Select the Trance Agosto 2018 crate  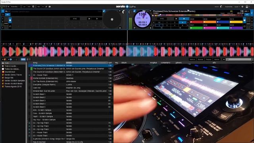13,87
